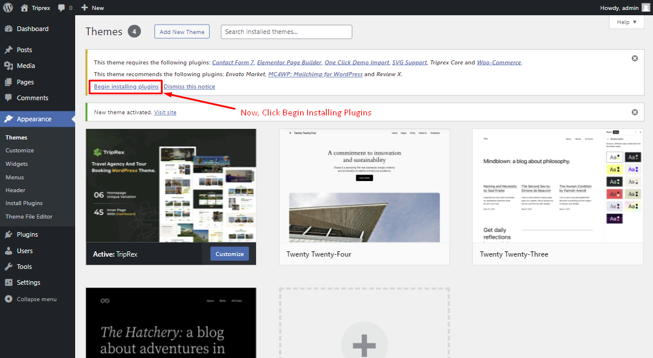Click the WordPress logo icon in admin bar
The width and height of the screenshot is (653, 358).
pyautogui.click(x=8, y=8)
